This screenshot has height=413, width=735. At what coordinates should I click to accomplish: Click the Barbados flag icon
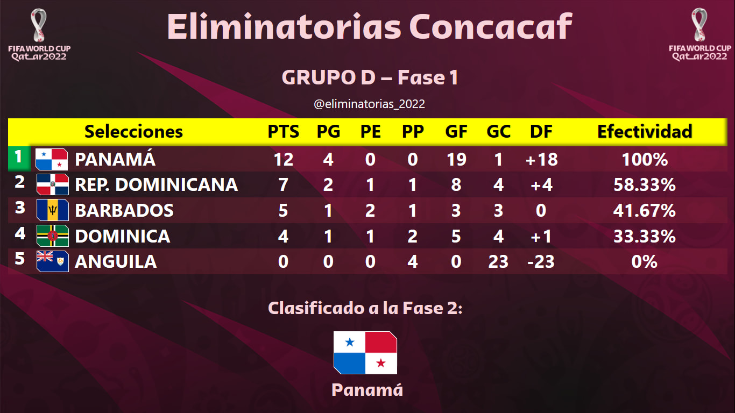52,210
